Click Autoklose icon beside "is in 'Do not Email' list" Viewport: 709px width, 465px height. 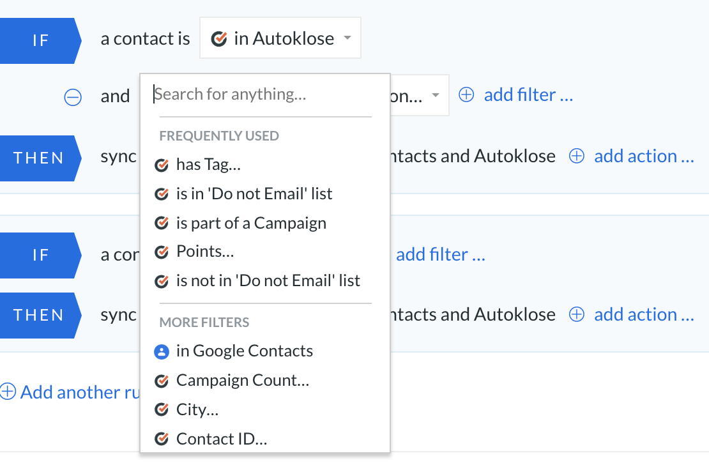point(162,194)
